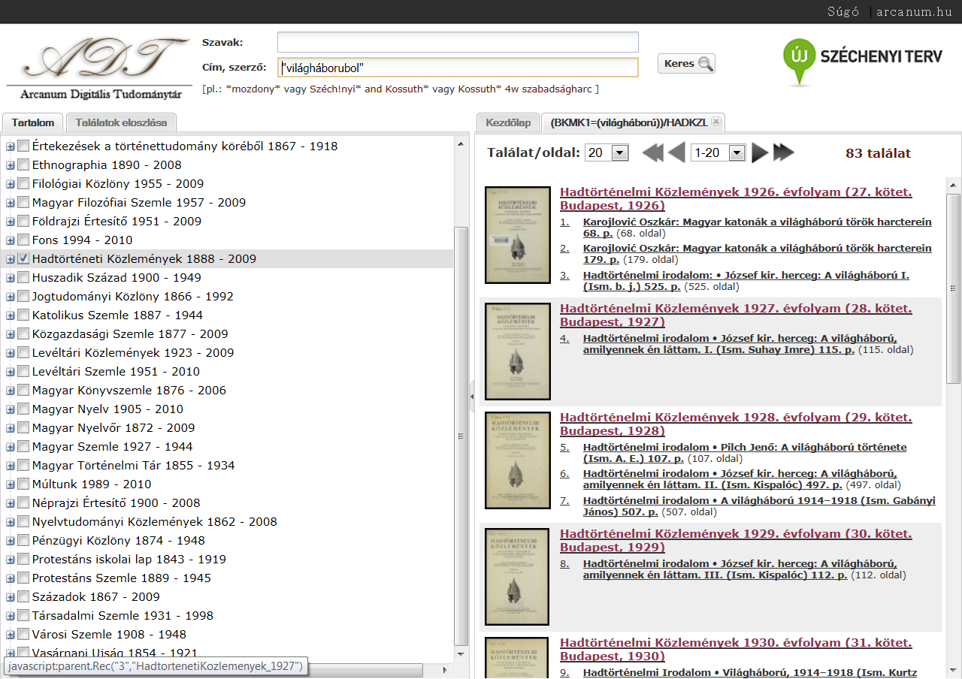
Task: Switch to Találatok eloszlása tab
Action: pos(121,122)
